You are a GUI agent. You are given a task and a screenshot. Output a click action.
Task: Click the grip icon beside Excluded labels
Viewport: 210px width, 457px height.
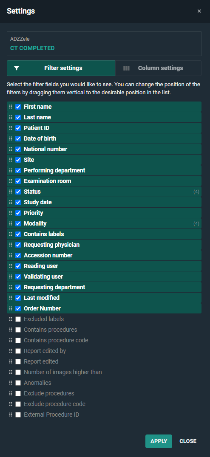click(x=11, y=319)
